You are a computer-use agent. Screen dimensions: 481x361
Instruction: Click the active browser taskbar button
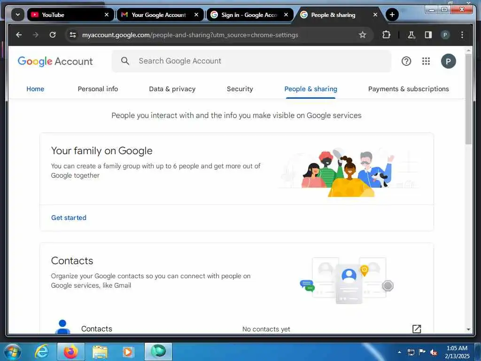coord(158,352)
